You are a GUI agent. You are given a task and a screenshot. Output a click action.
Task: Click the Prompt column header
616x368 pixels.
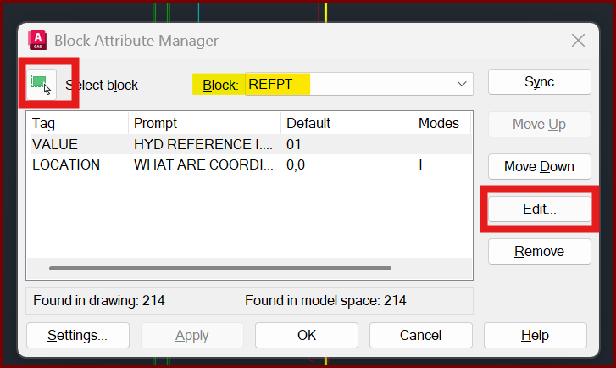205,124
